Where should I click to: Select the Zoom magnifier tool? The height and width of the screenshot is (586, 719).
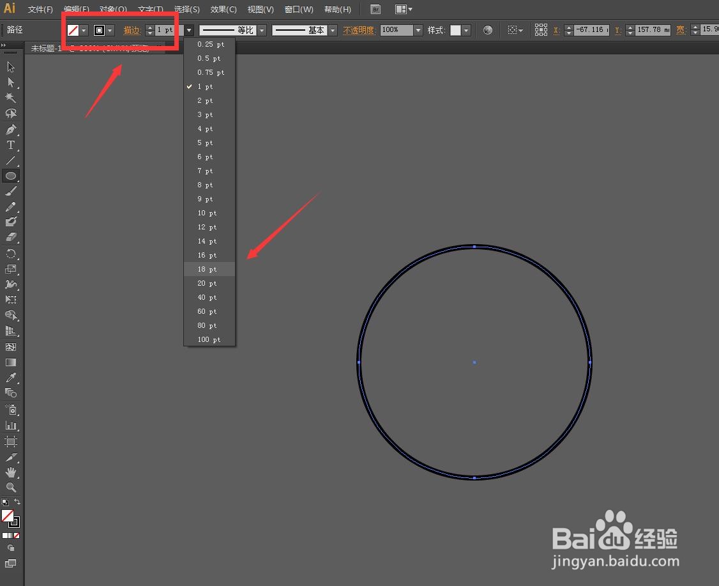[11, 488]
